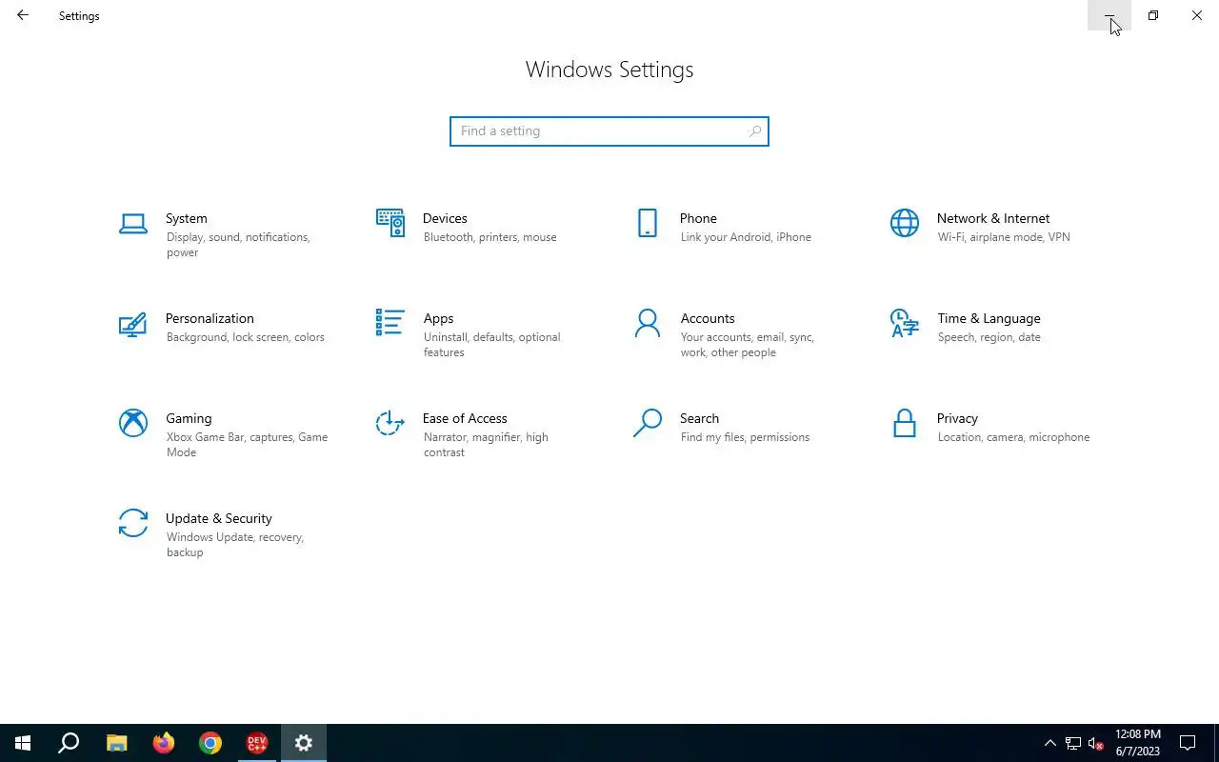Open File Explorer from the taskbar
Image resolution: width=1219 pixels, height=762 pixels.
(x=116, y=743)
